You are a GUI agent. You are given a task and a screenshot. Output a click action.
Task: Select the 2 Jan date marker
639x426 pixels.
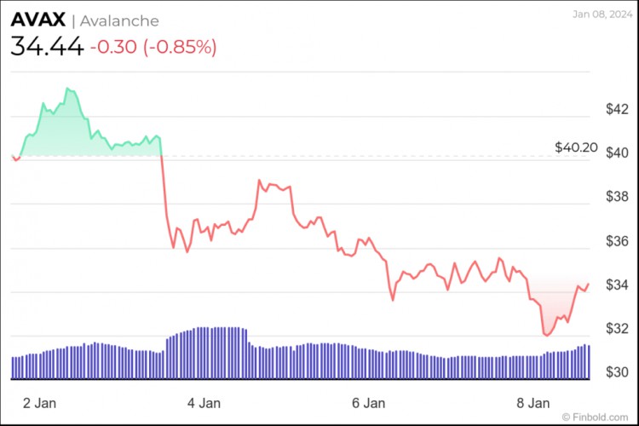39,403
